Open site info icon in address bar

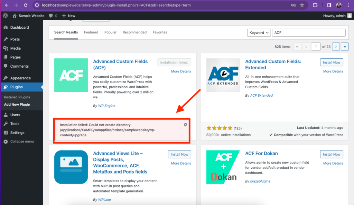coord(37,5)
